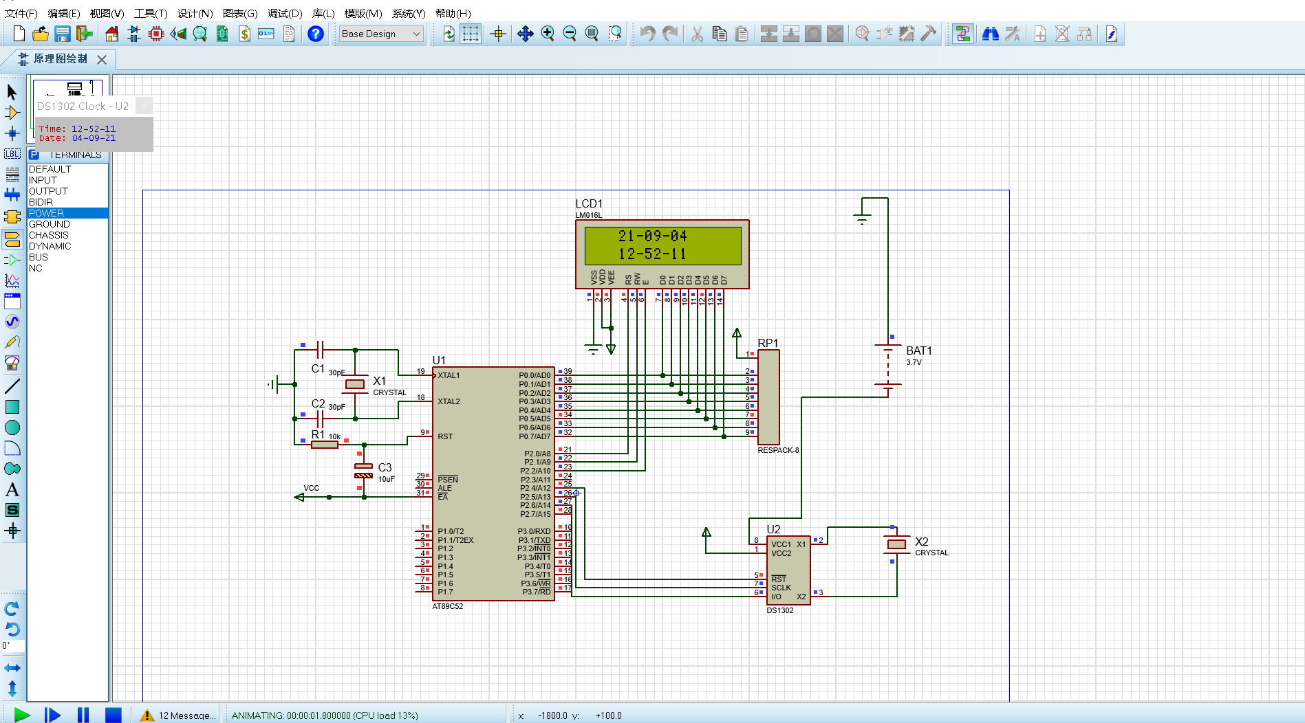
Task: Click the Zoom Out magnifier
Action: 570,34
